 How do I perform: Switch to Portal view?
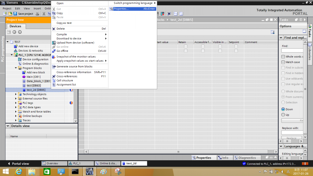pos(18,164)
